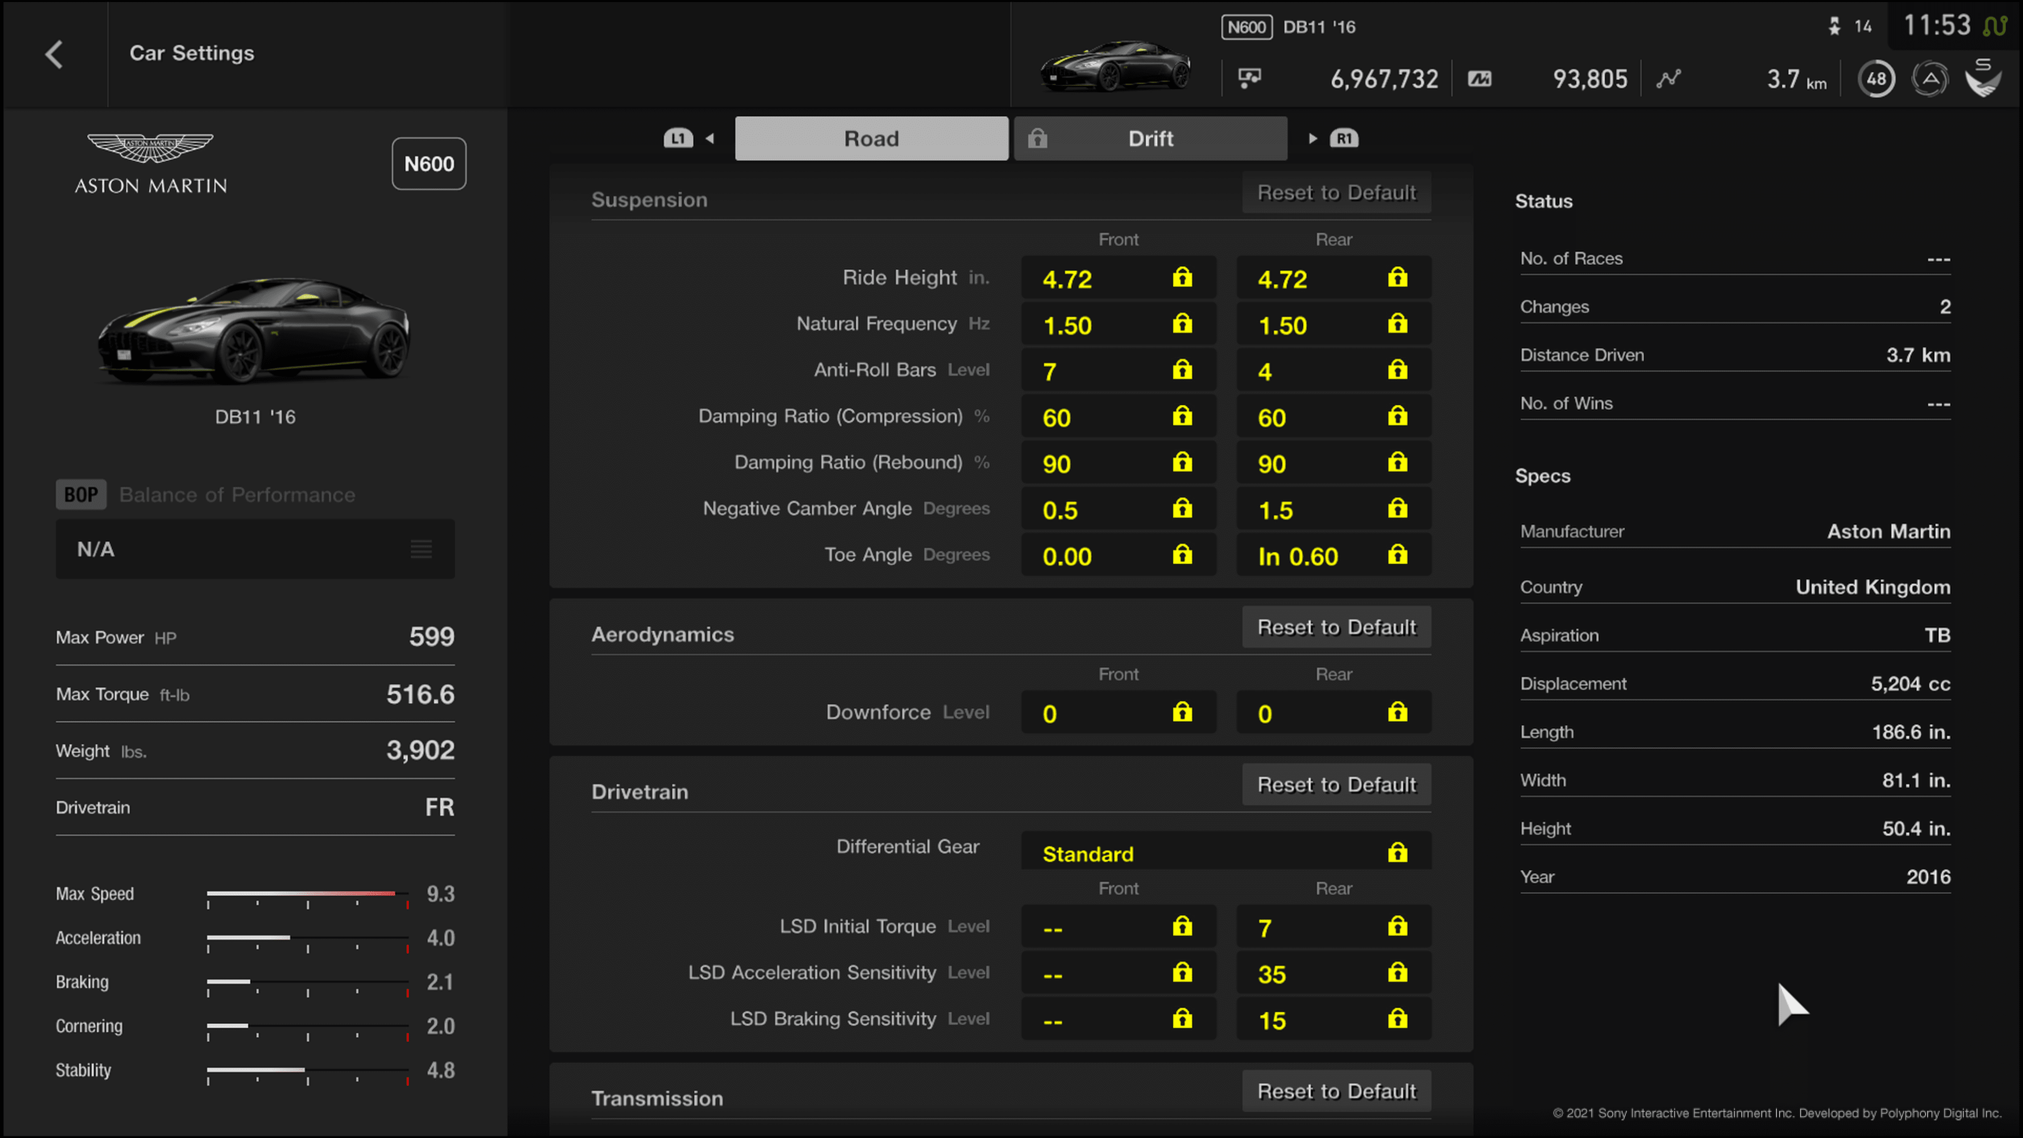Click the collector level circular icon
This screenshot has height=1138, width=2023.
click(x=1930, y=79)
